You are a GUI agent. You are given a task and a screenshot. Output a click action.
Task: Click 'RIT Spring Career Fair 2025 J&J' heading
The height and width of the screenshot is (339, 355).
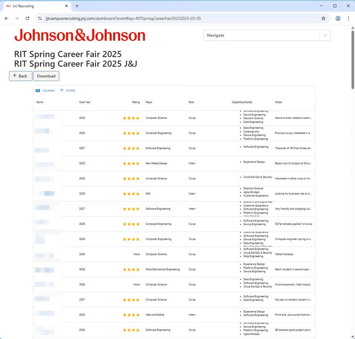point(76,64)
